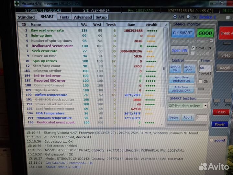Click the blue Power button
Screen dimensions: 233x175
point(220,124)
